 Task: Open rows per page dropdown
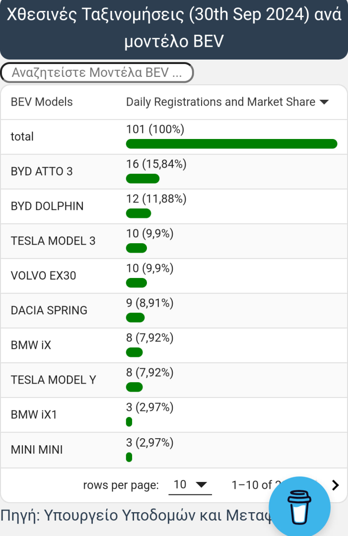pyautogui.click(x=190, y=485)
